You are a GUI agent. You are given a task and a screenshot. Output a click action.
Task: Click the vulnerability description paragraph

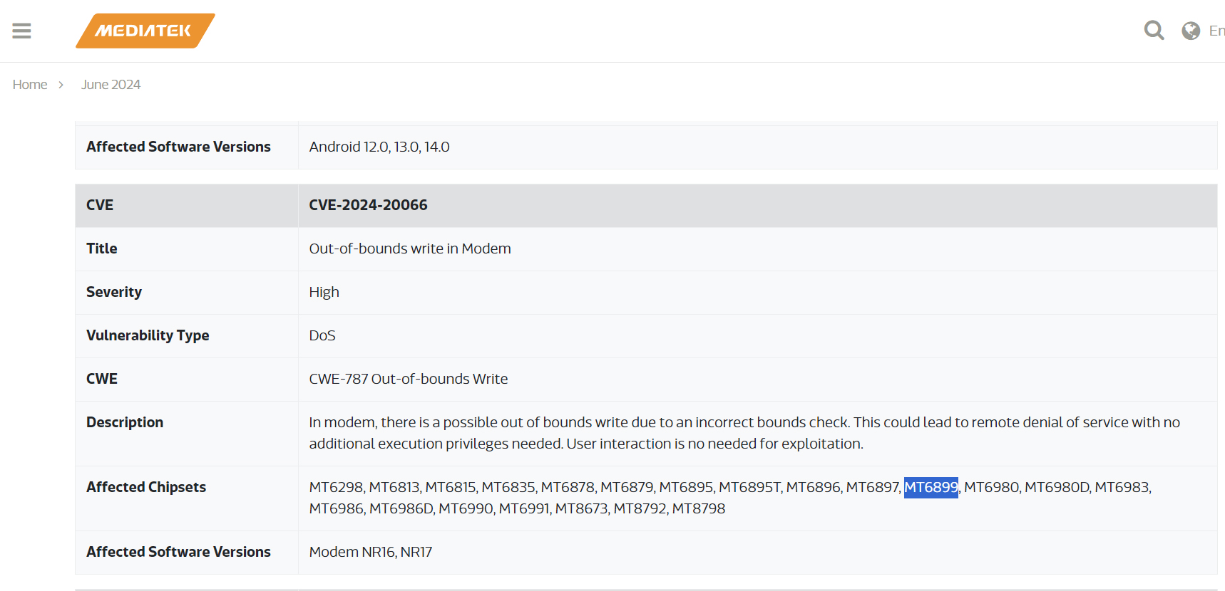744,433
